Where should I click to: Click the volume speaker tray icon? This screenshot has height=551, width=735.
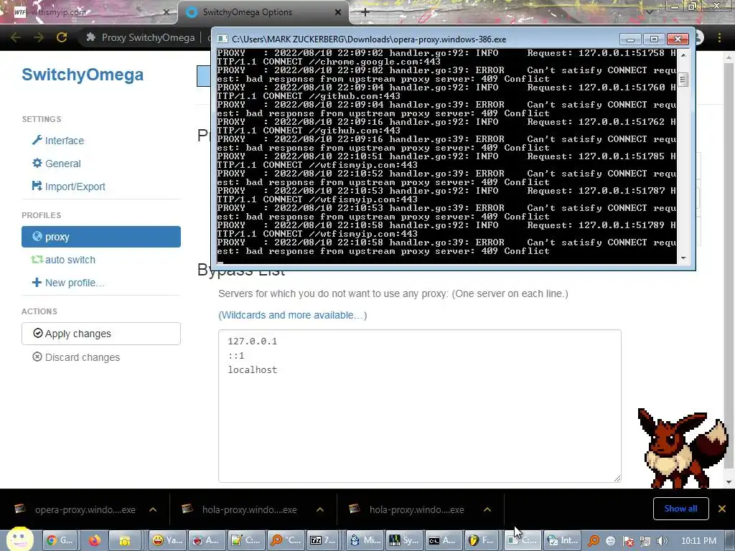pyautogui.click(x=662, y=541)
